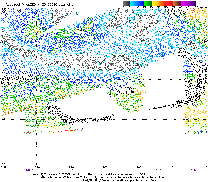Click the magenta-to-purple 40-50 knots color segment
The height and width of the screenshot is (182, 208).
[x=188, y=3]
